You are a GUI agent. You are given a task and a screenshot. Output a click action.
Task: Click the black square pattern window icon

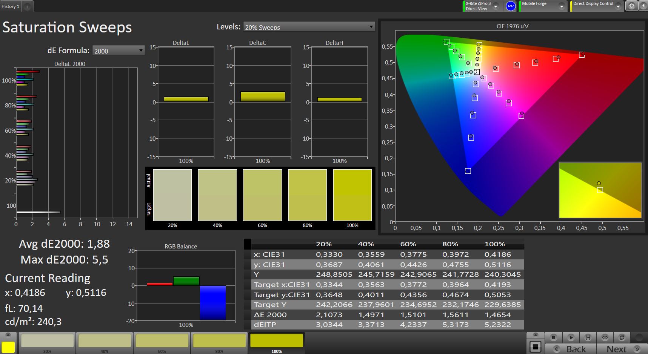(x=535, y=346)
